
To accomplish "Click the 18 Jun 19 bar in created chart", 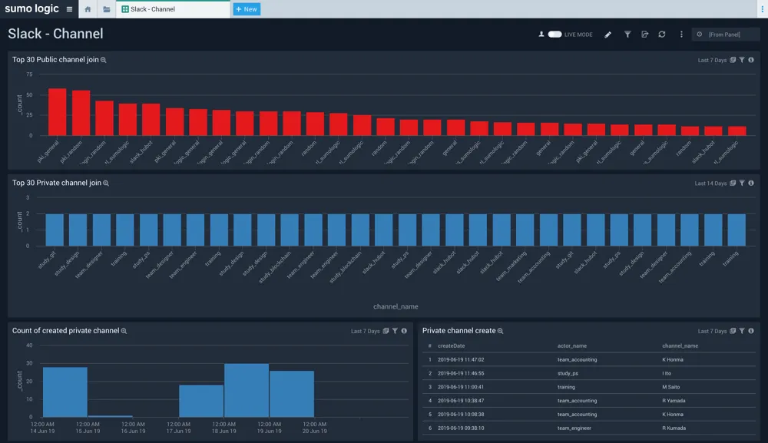I will [247, 390].
